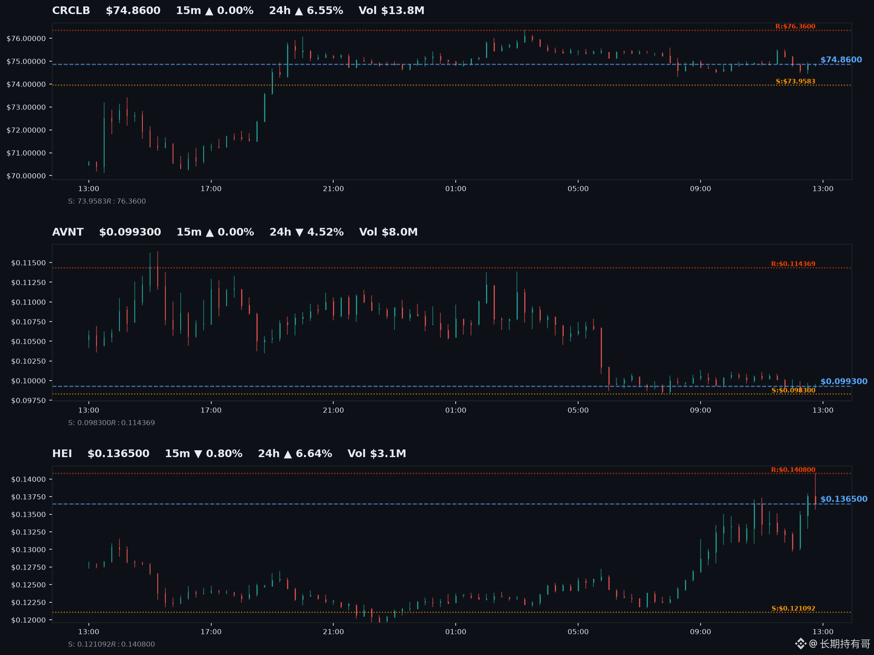This screenshot has height=655, width=874.
Task: Click the $0.11500 y-axis tick
Action: click(x=28, y=263)
